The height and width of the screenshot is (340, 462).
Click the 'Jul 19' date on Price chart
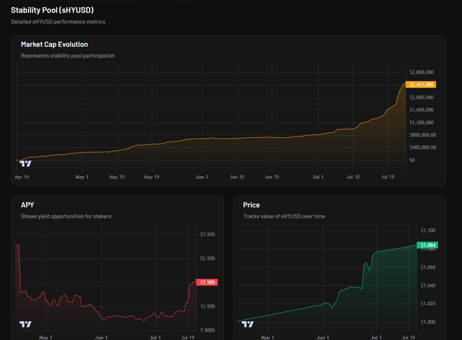(x=408, y=337)
